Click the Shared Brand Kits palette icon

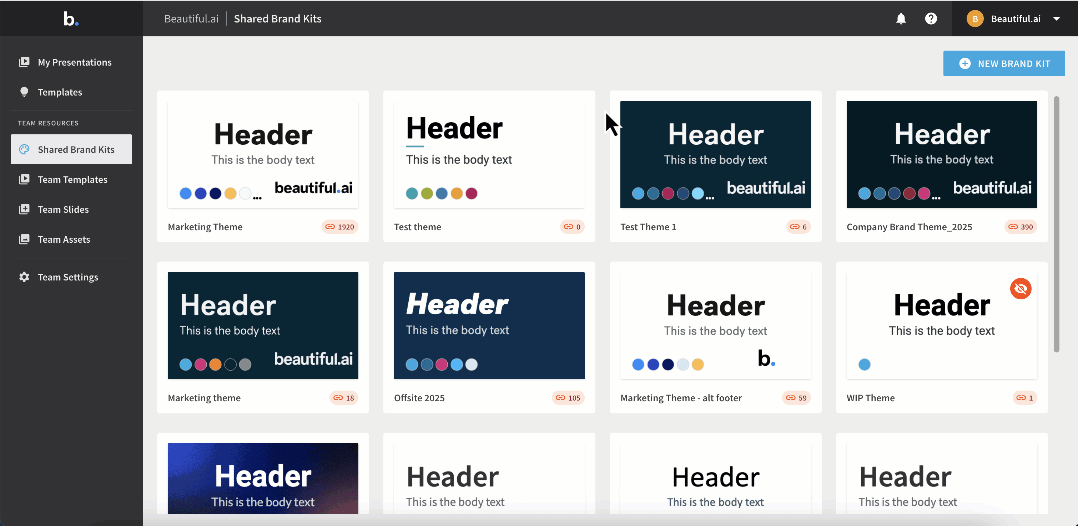(24, 149)
